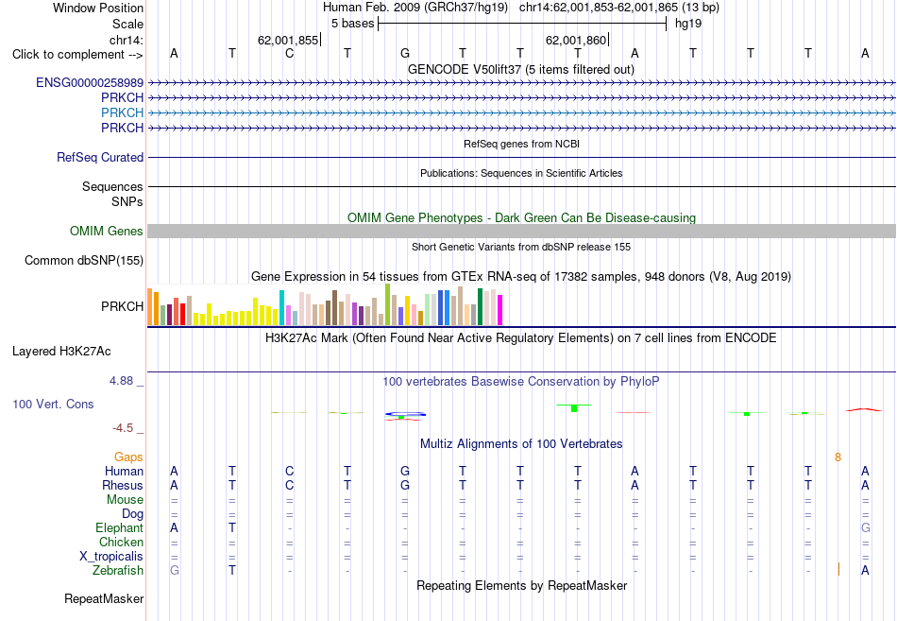The height and width of the screenshot is (621, 897).
Task: Click the Dog species label
Action: coord(132,514)
